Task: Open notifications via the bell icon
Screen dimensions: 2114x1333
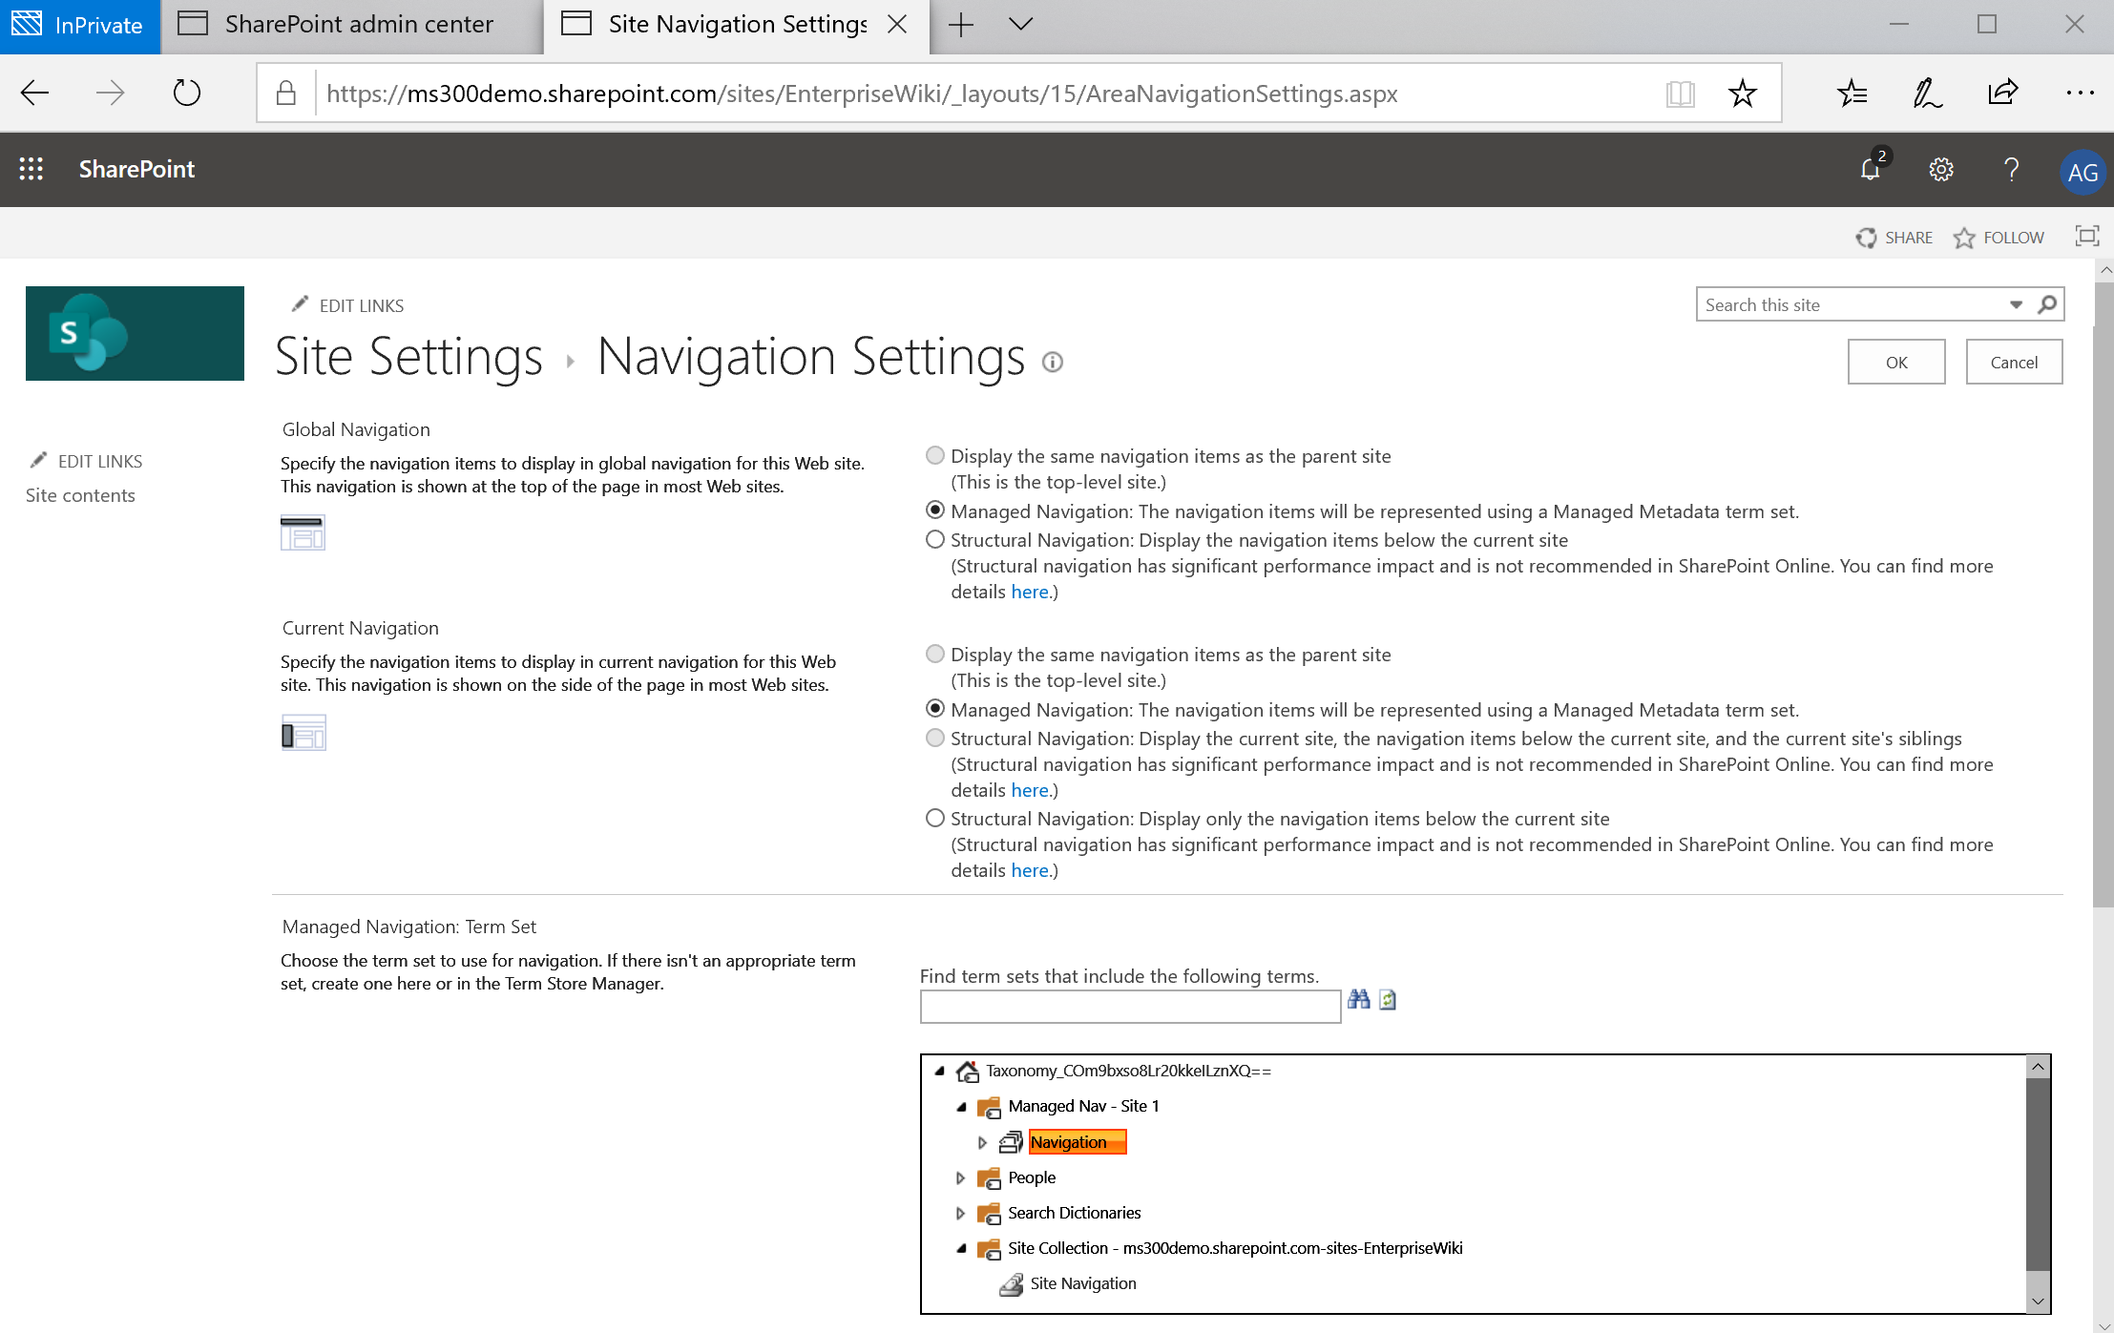Action: click(1872, 169)
